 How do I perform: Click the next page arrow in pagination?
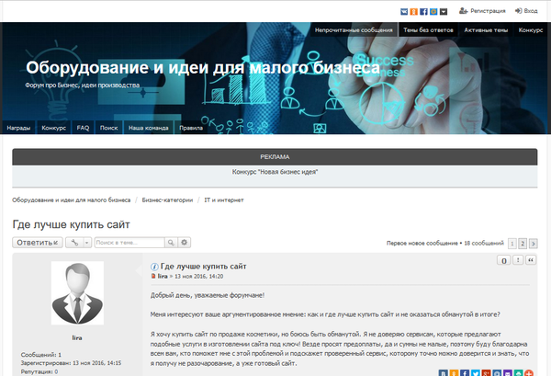(x=534, y=243)
